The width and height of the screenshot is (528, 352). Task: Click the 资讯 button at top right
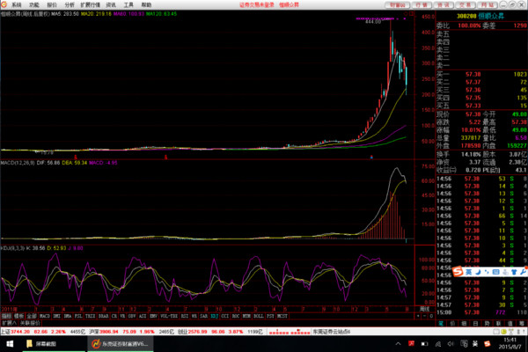[x=444, y=5]
